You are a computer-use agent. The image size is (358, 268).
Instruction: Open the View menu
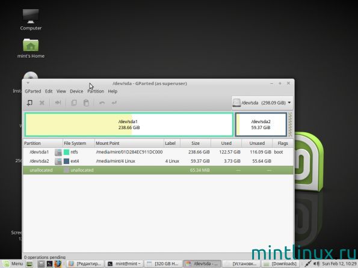61,91
